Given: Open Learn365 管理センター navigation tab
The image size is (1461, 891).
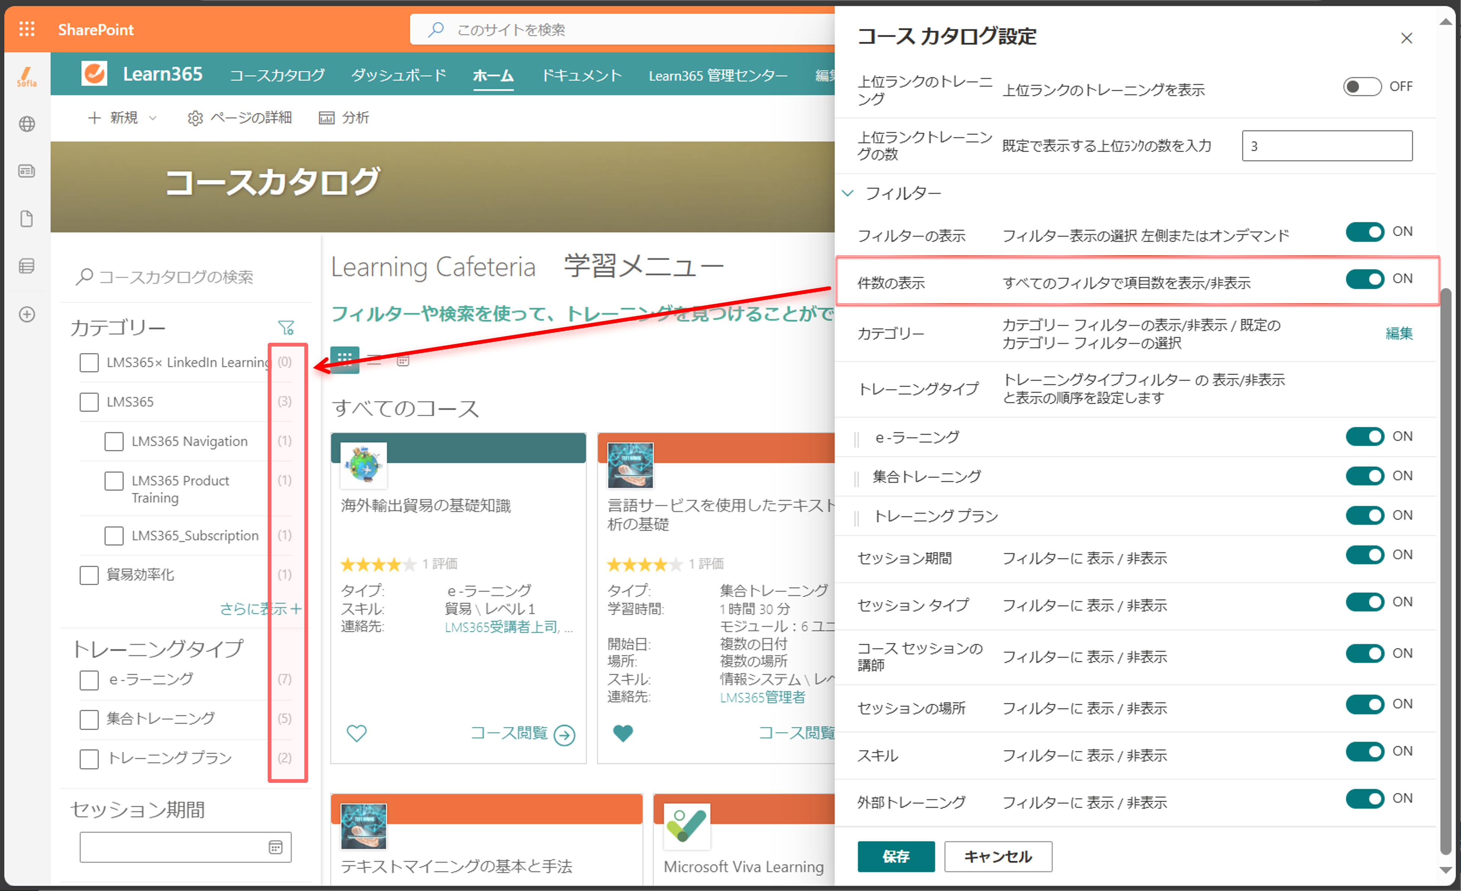Looking at the screenshot, I should point(718,75).
